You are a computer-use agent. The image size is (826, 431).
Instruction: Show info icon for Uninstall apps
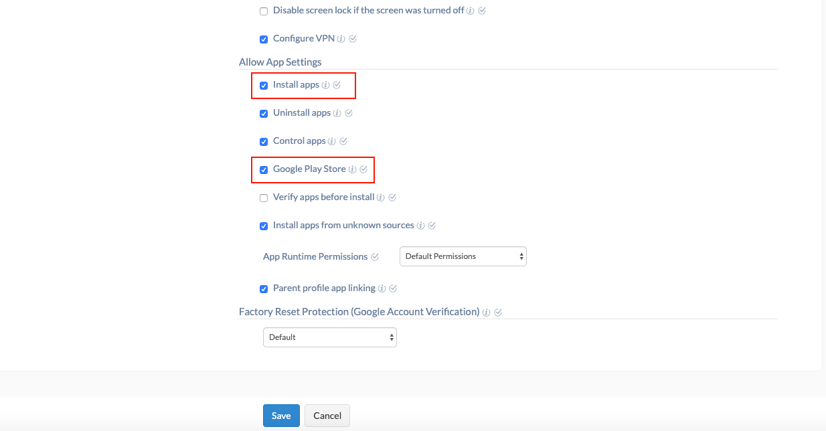click(x=337, y=113)
